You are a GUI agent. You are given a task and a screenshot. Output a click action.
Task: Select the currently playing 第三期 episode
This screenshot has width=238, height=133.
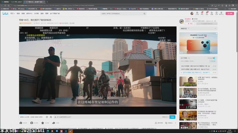click(x=198, y=72)
